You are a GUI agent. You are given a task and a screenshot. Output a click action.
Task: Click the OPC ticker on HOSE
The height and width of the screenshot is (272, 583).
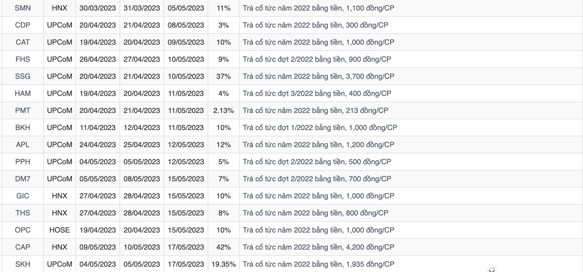click(23, 230)
